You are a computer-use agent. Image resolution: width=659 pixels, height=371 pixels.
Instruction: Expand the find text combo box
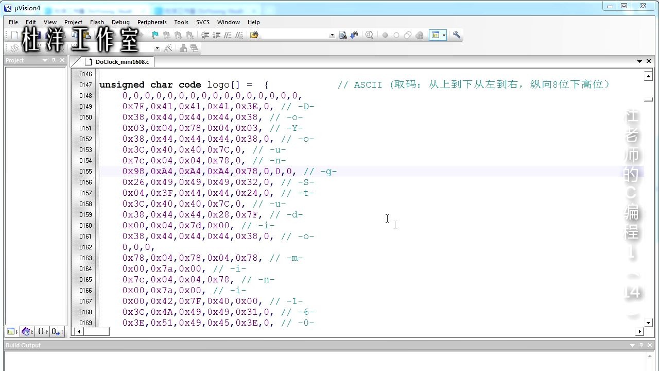click(332, 35)
